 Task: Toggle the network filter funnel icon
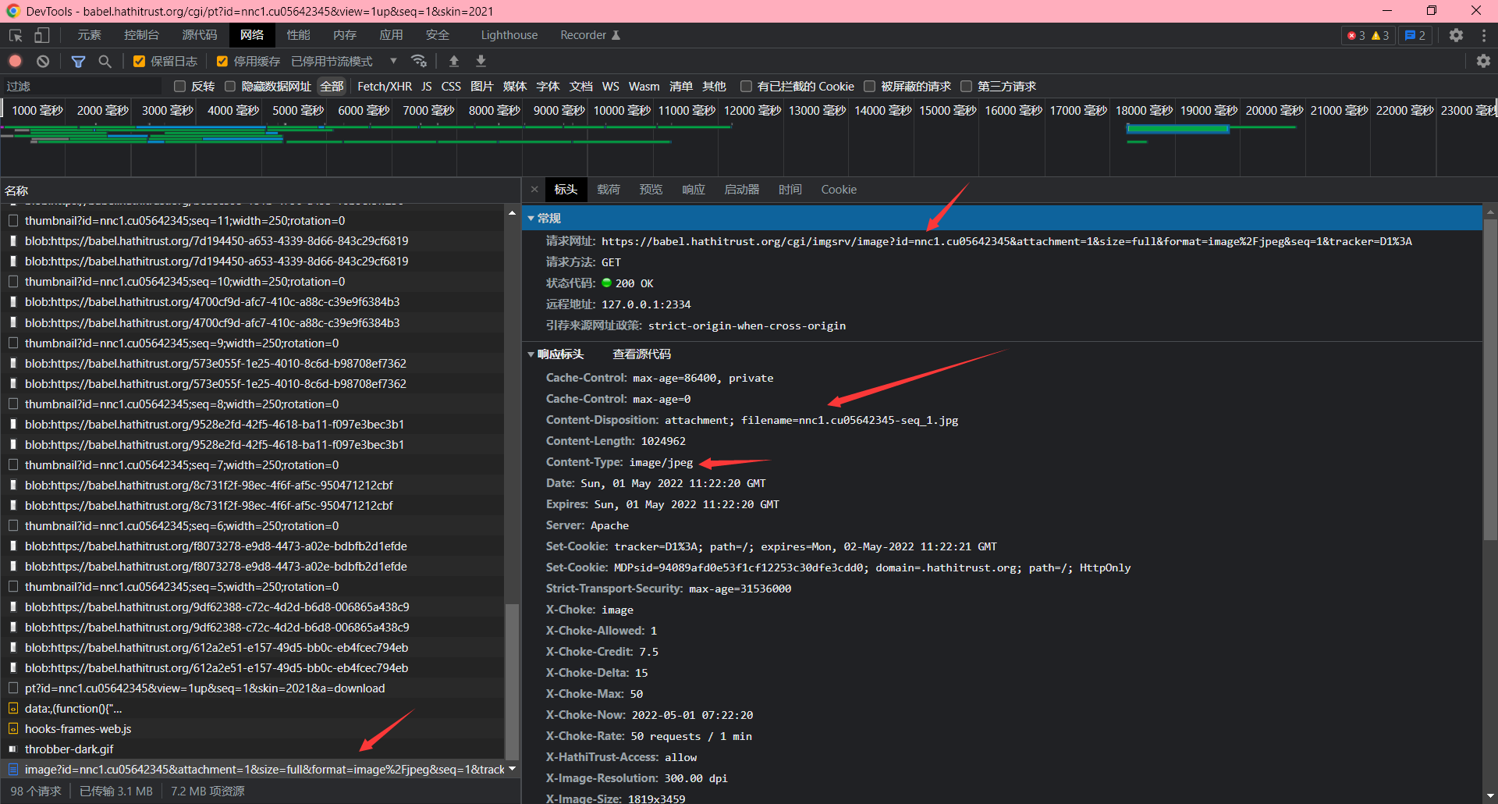[78, 61]
